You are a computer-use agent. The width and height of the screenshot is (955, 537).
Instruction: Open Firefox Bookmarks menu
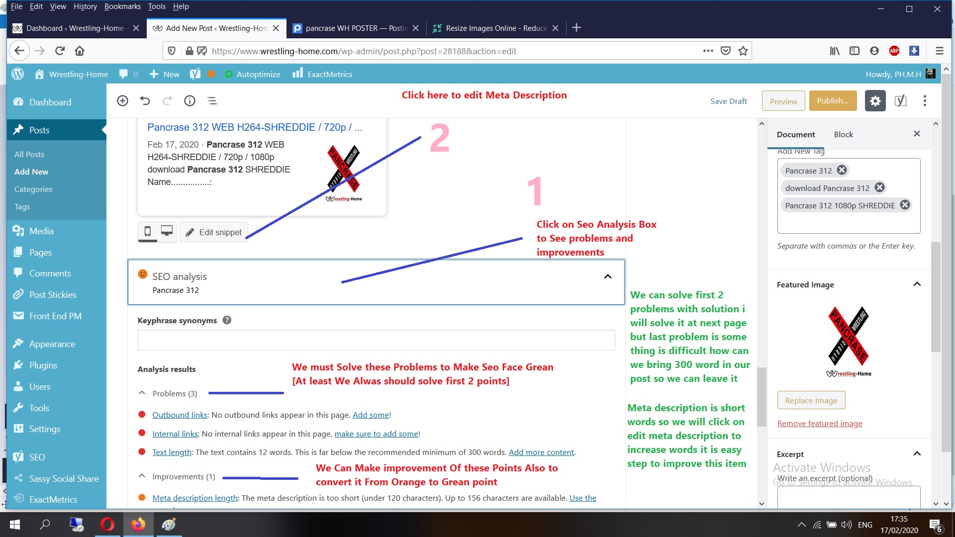[x=122, y=6]
